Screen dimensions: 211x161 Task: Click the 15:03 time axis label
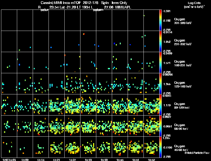click(9, 160)
